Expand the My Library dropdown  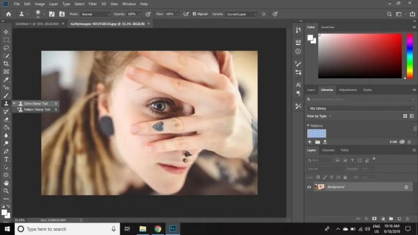tap(360, 108)
